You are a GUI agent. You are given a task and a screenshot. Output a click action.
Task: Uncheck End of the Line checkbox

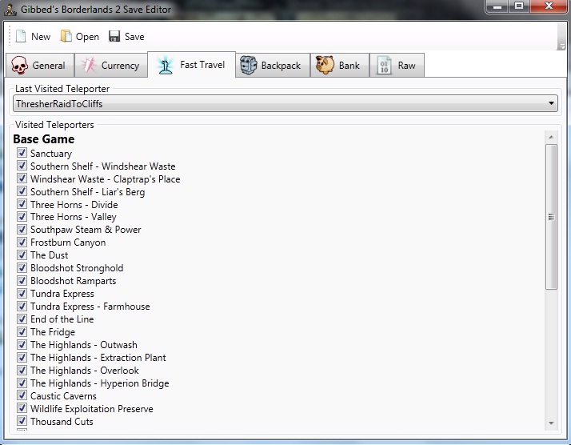click(22, 319)
